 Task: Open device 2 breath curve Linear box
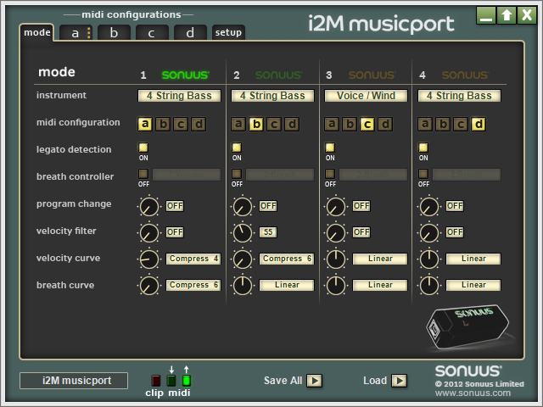(287, 285)
